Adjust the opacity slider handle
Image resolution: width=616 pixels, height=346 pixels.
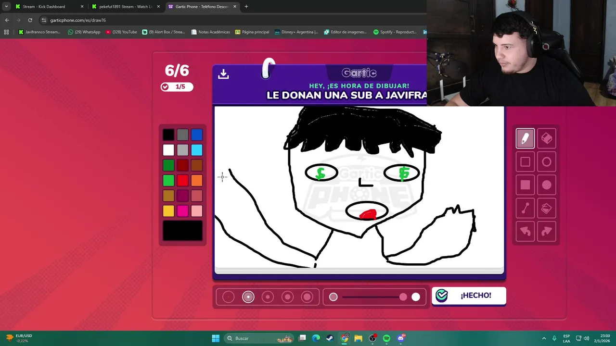[x=403, y=297]
